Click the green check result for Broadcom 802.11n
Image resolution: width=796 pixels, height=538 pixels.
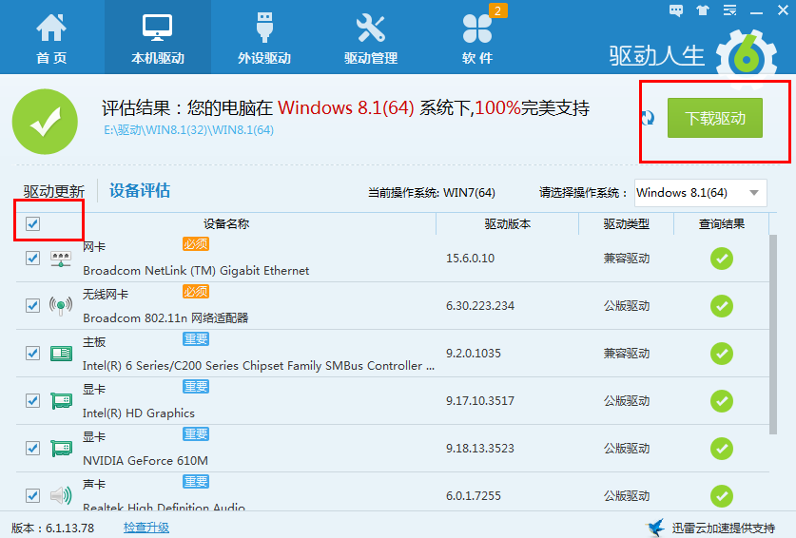click(x=722, y=306)
